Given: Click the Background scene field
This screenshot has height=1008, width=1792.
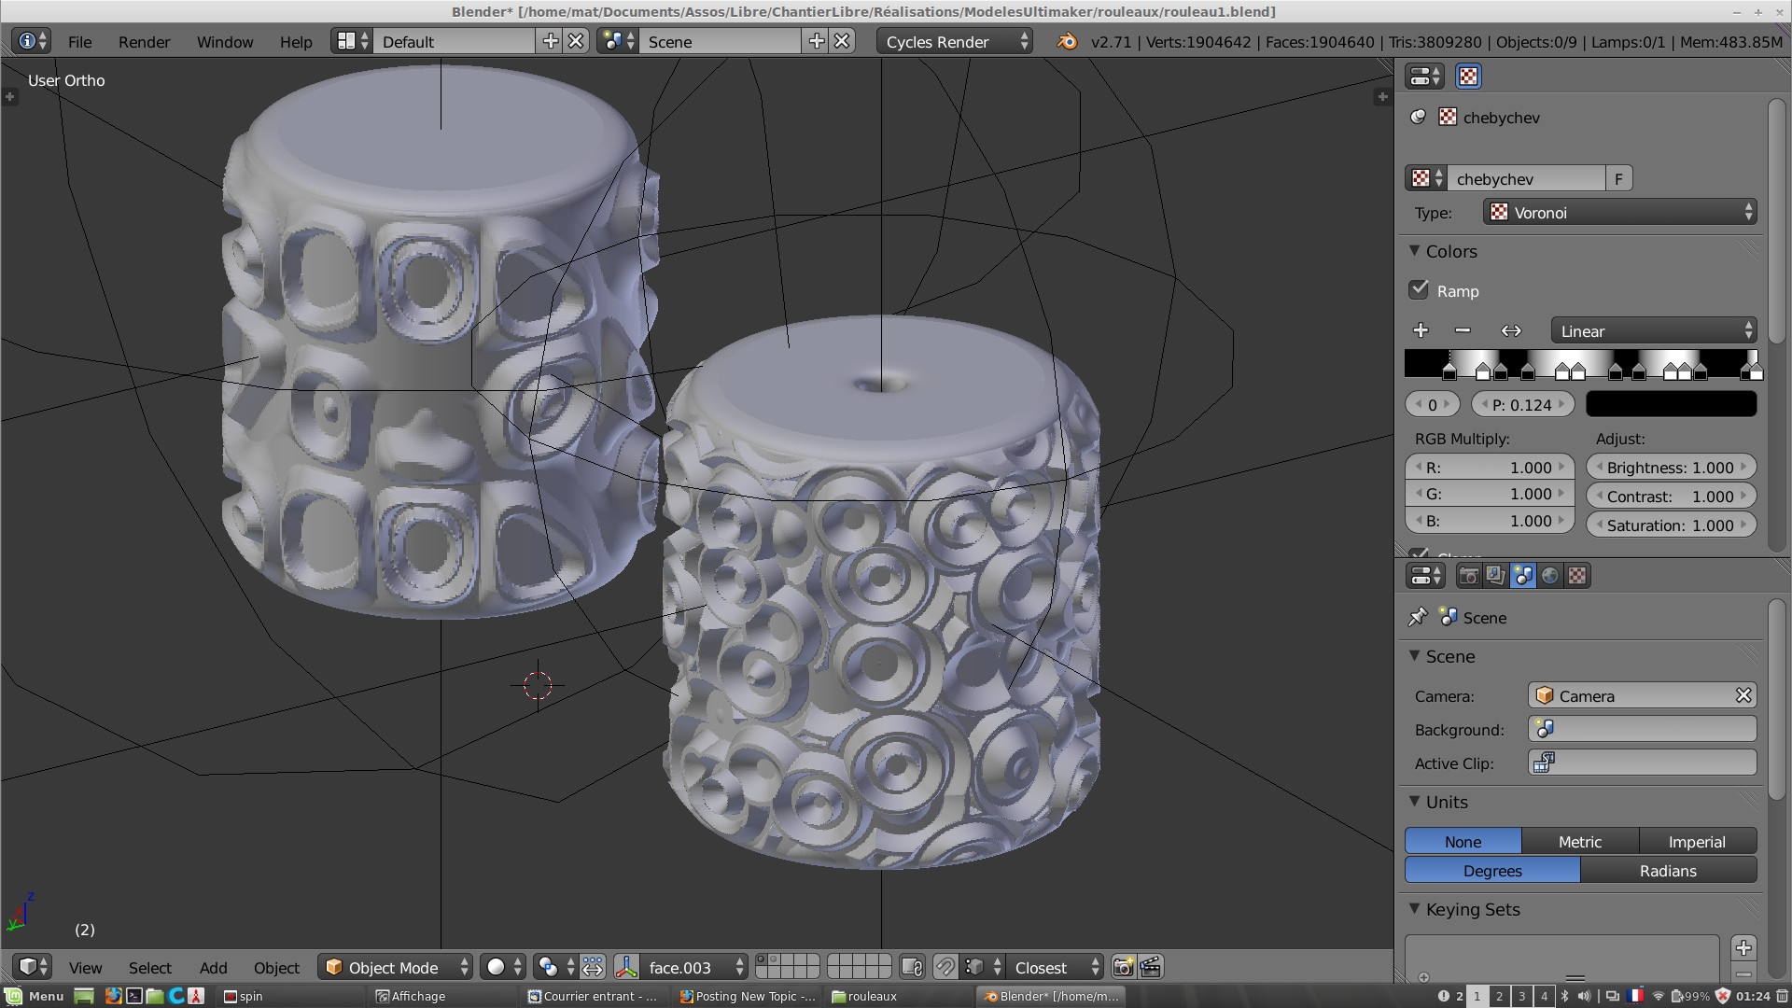Looking at the screenshot, I should (x=1643, y=729).
